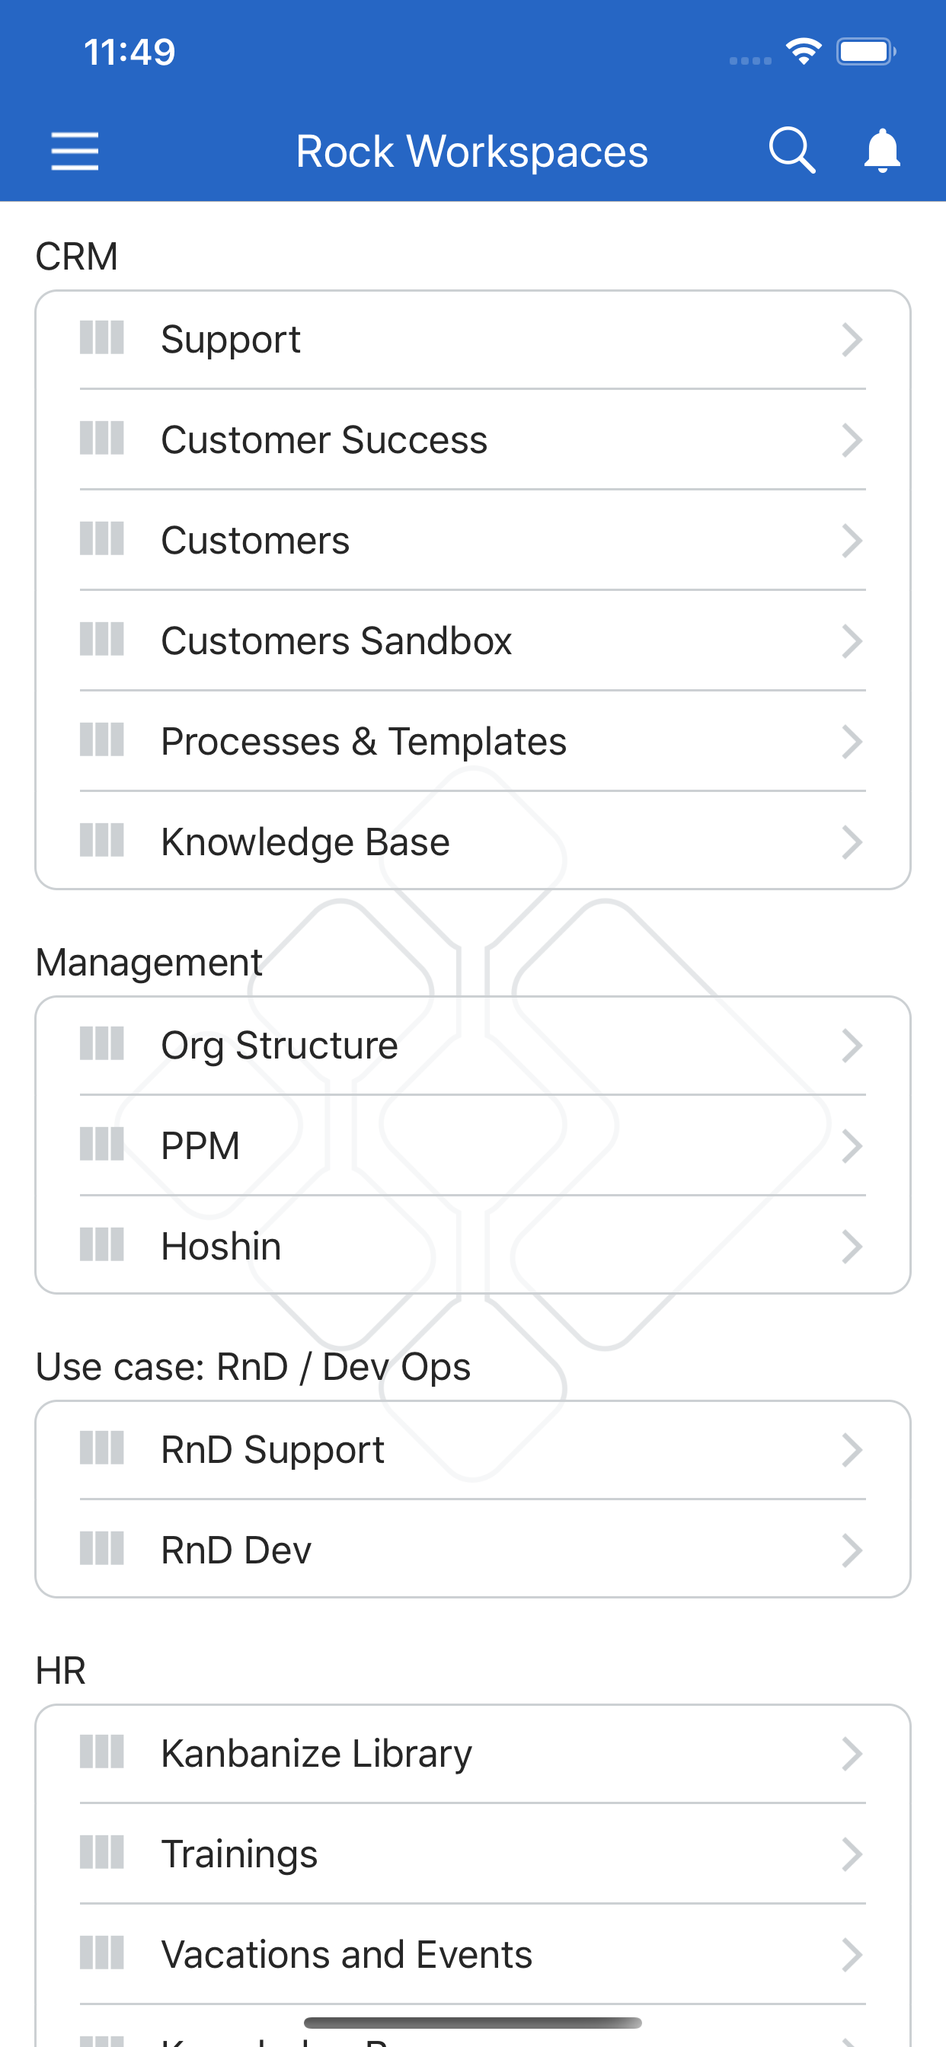This screenshot has width=946, height=2047.
Task: Open the search icon in header
Action: [x=791, y=149]
